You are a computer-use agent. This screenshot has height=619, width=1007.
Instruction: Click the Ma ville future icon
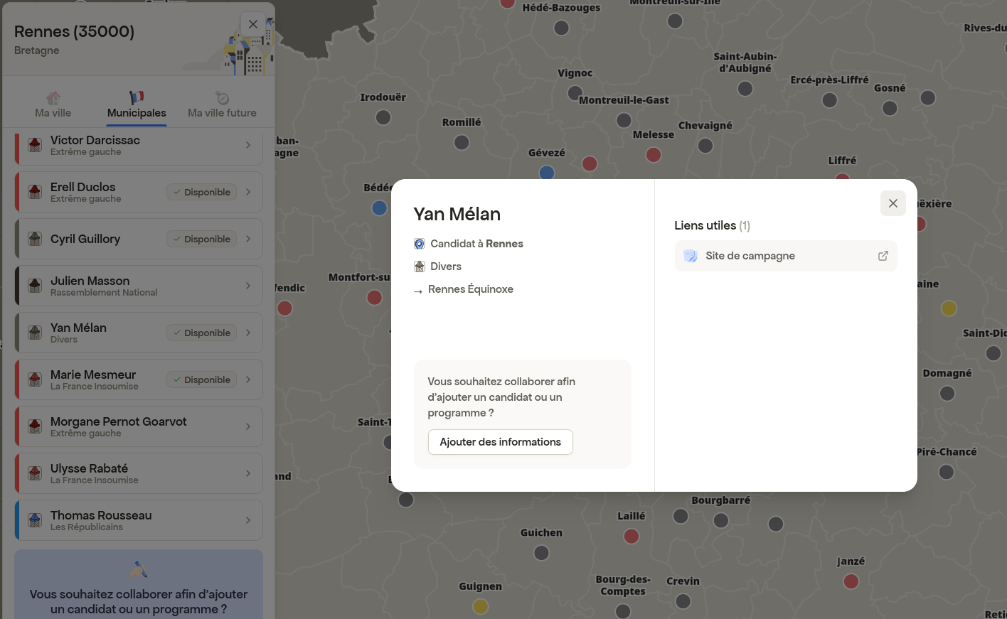coord(222,98)
